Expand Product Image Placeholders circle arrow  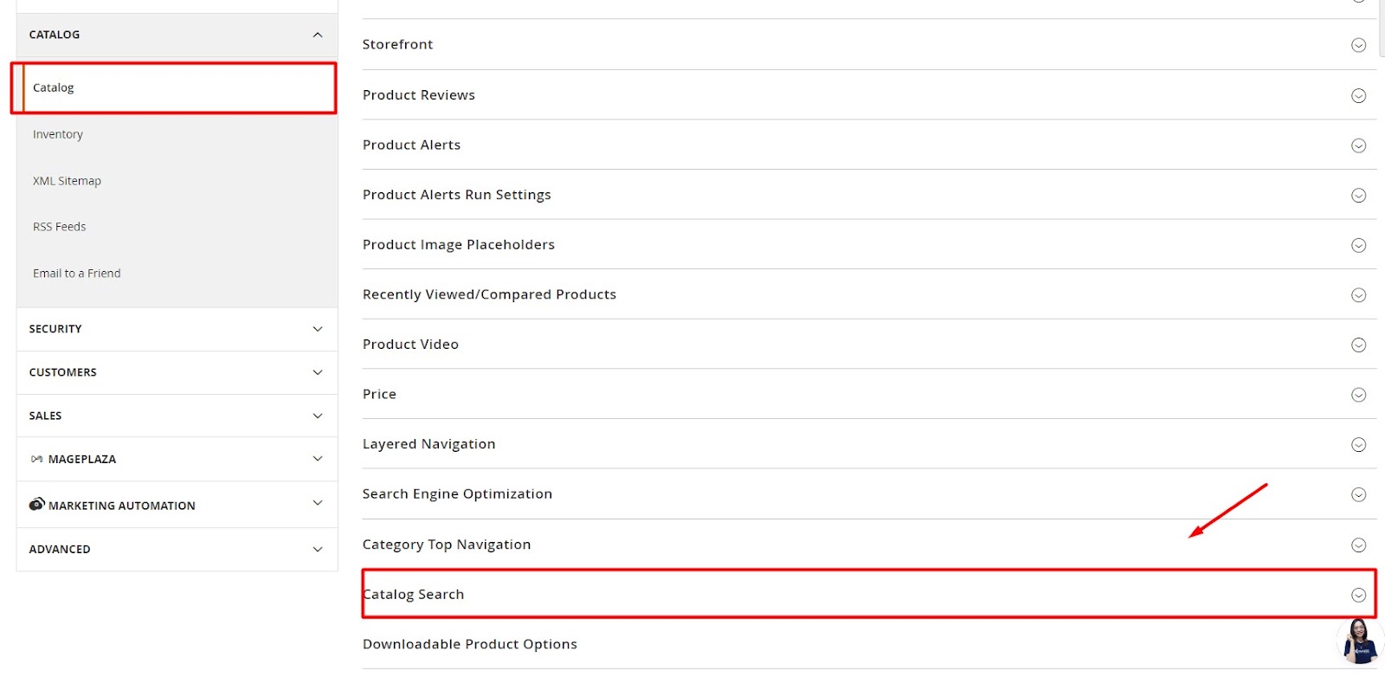(1359, 245)
